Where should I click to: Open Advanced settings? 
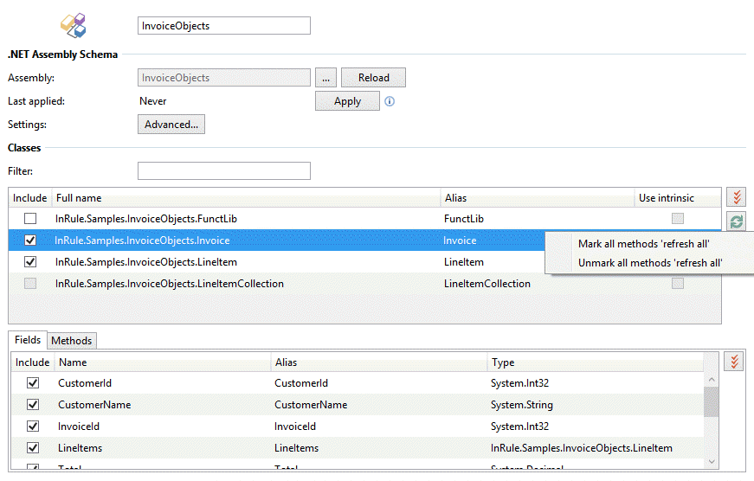[x=171, y=125]
